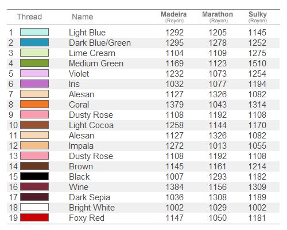The width and height of the screenshot is (287, 230).
Task: Select the Dark Blue/Green thread swatch
Action: (34, 42)
